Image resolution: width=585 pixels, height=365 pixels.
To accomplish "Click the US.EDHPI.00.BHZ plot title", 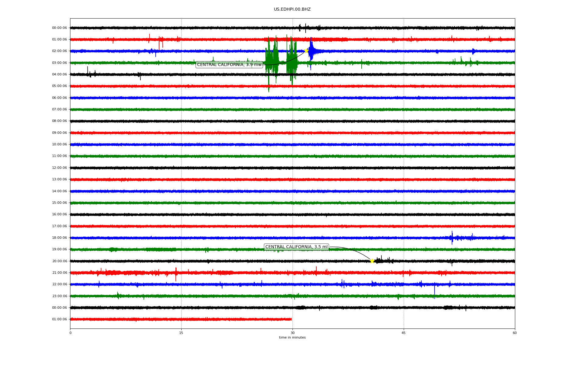I will point(292,9).
